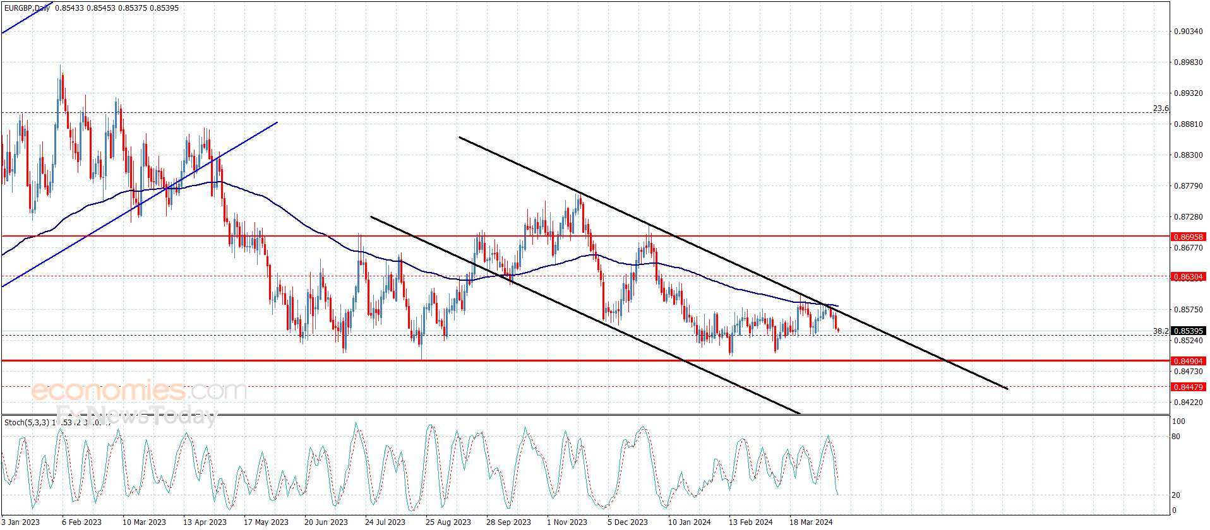Image resolution: width=1210 pixels, height=530 pixels.
Task: Select the 0.84479 dashed level label
Action: point(1188,387)
